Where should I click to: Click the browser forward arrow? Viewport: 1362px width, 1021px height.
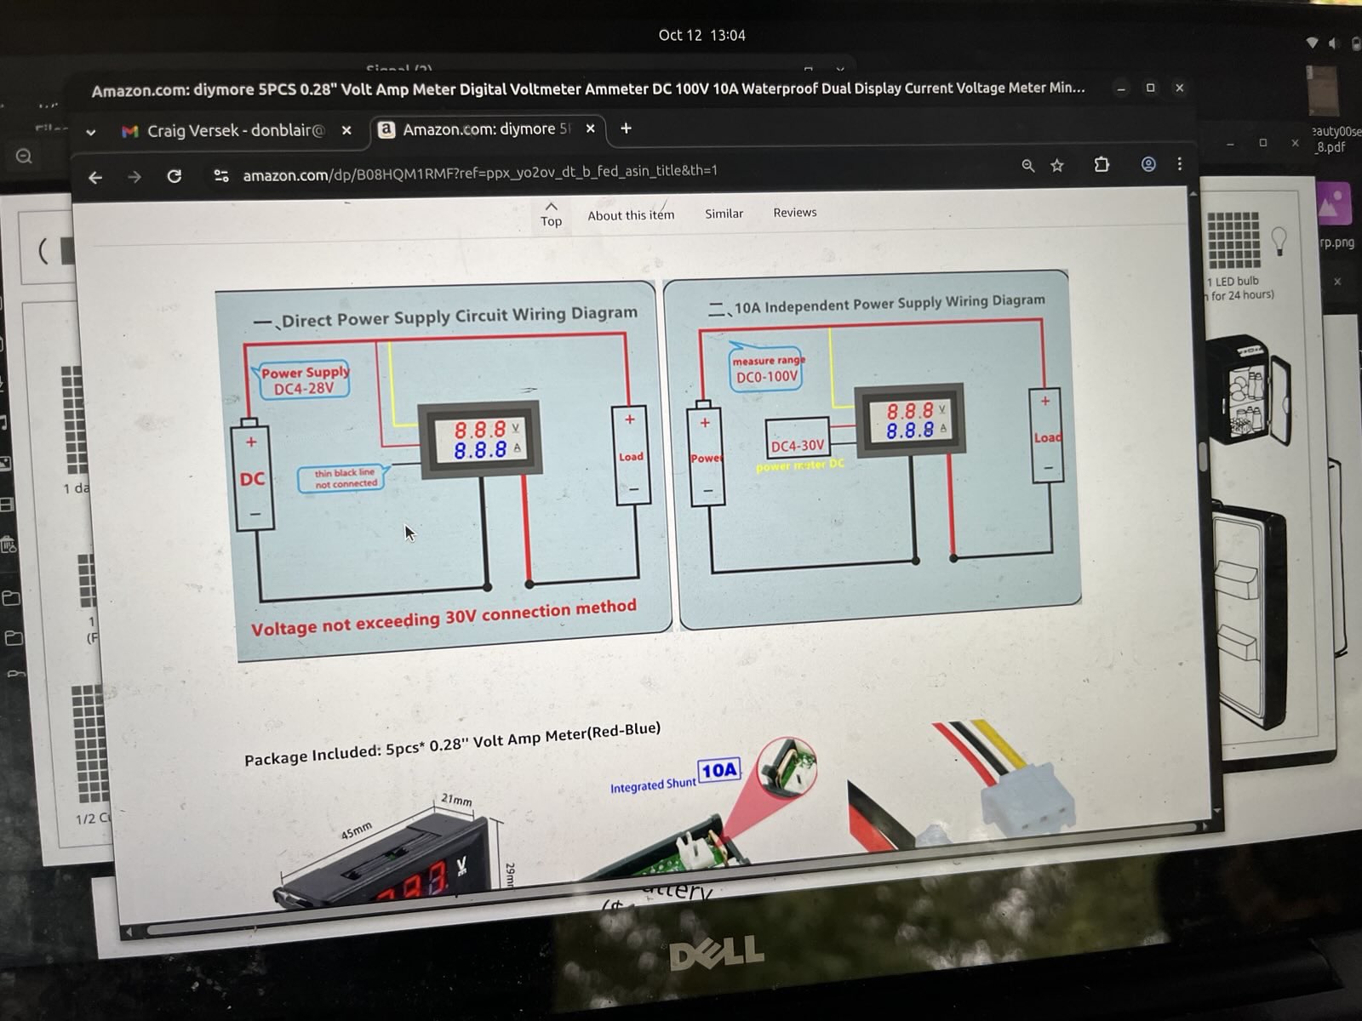coord(134,177)
